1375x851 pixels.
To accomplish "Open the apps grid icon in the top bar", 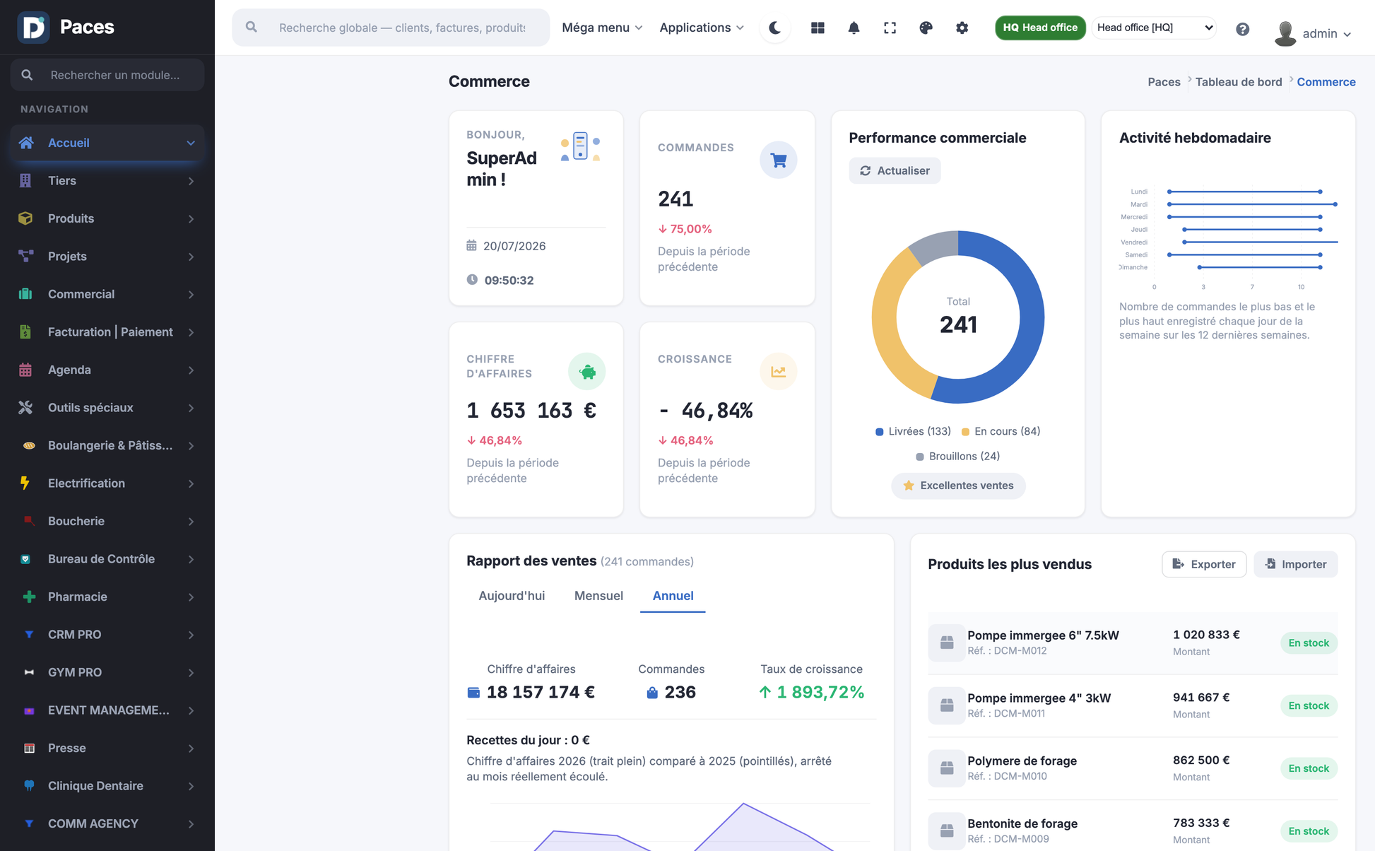I will click(x=818, y=28).
